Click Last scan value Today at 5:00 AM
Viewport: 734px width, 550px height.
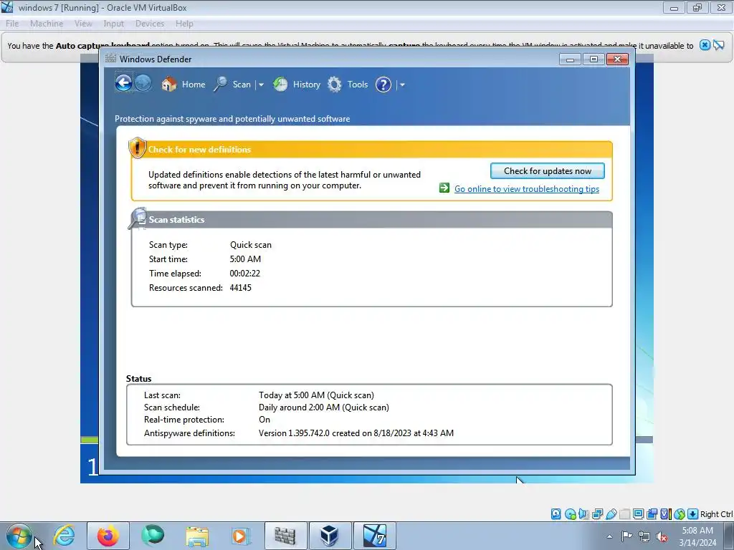coord(316,395)
